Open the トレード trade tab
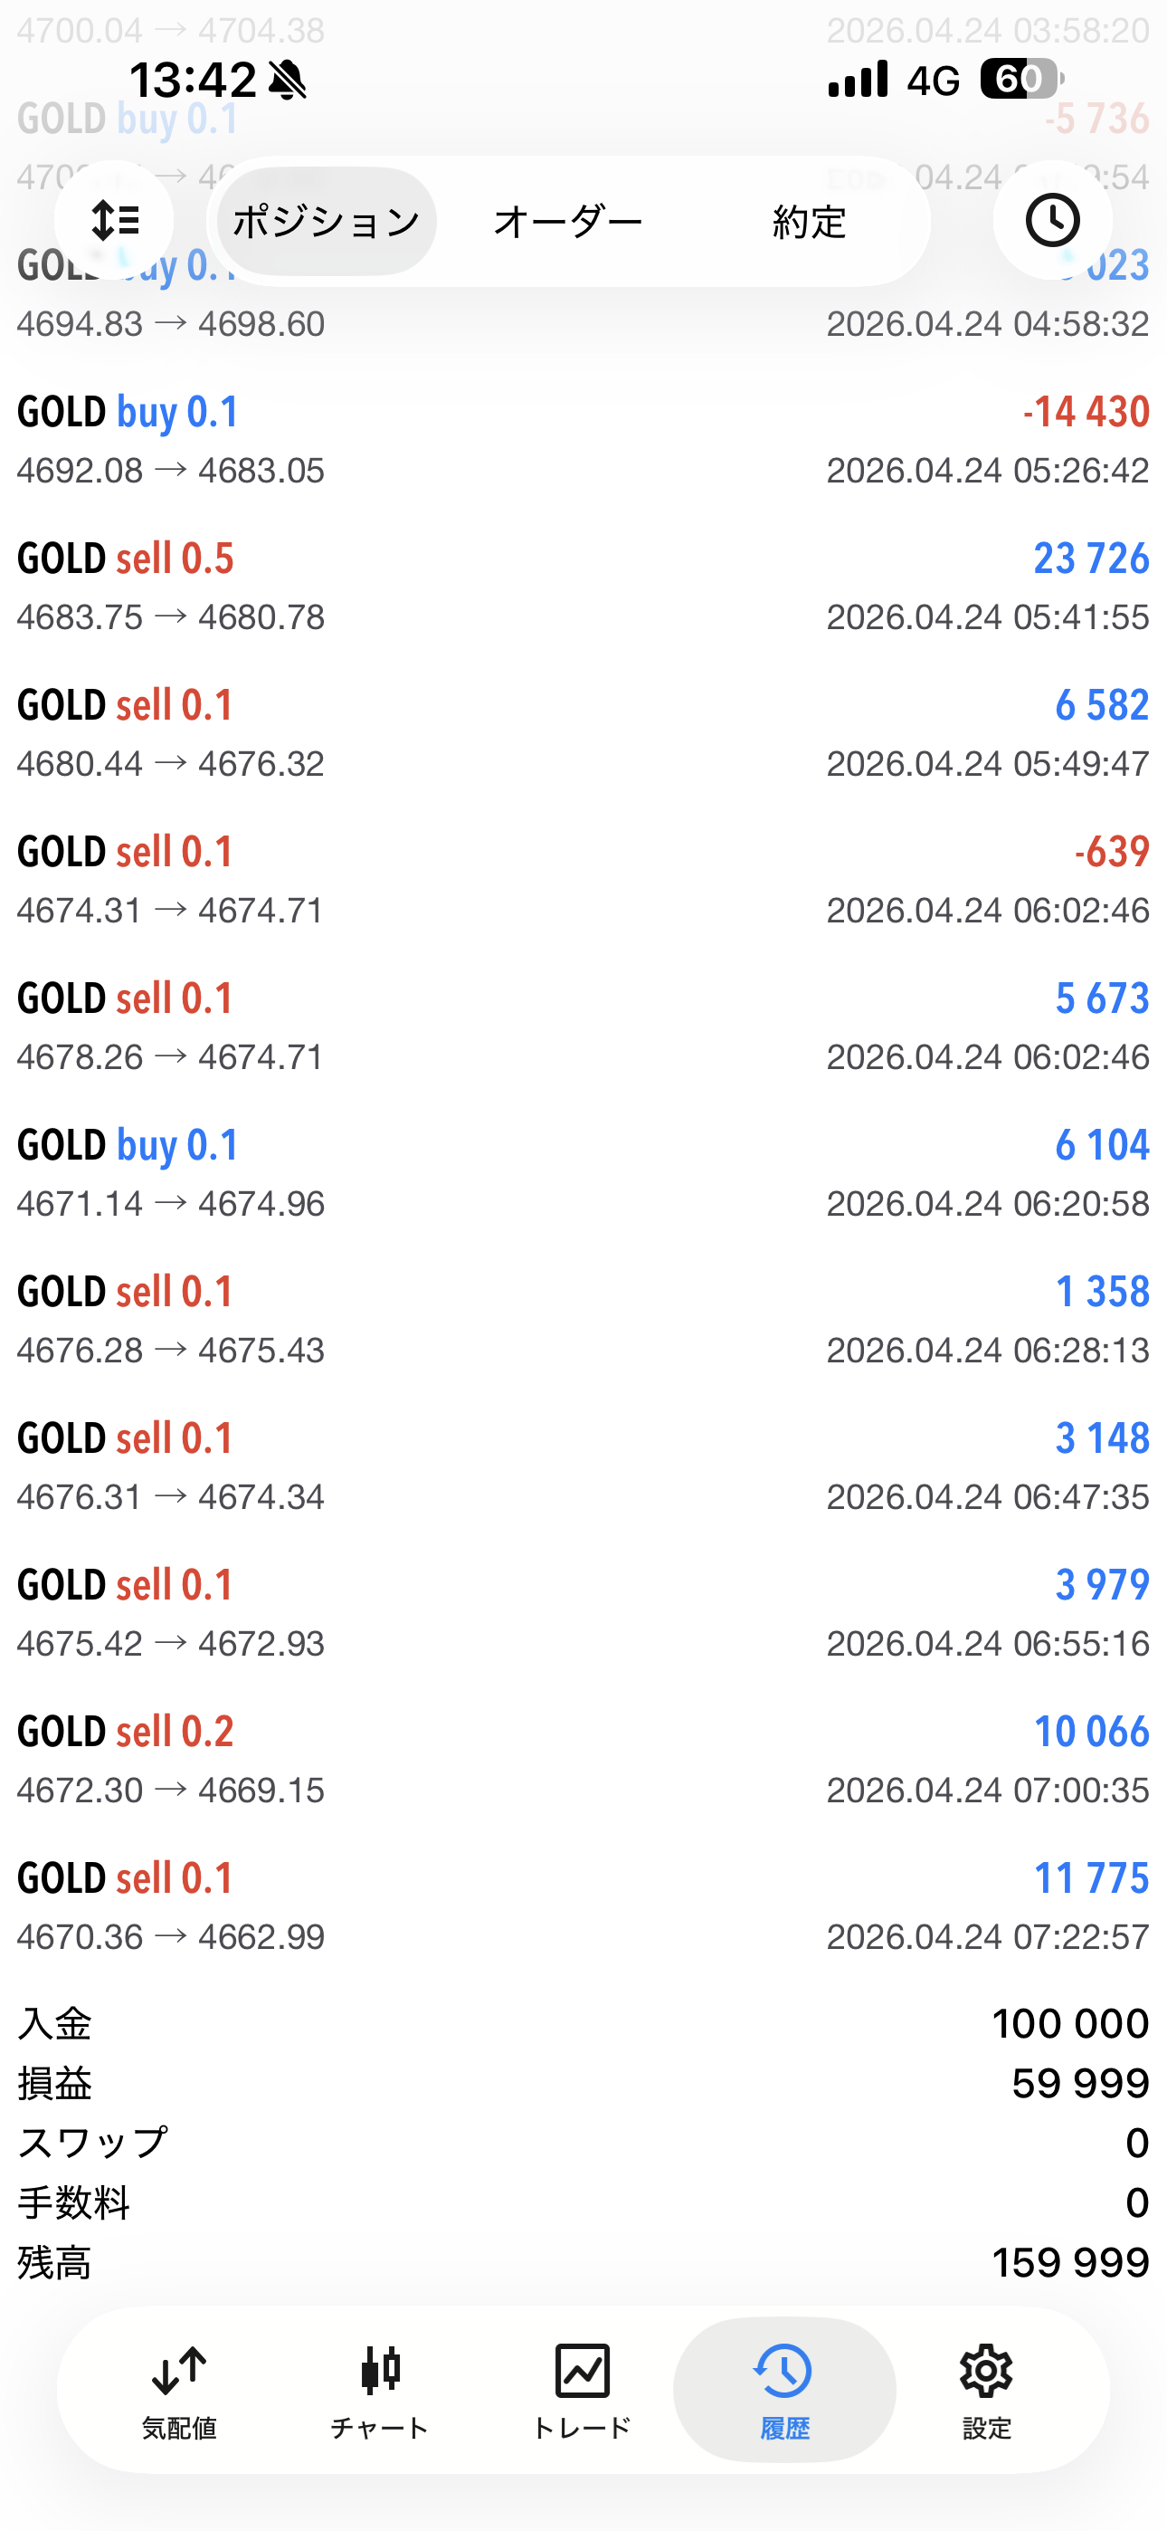1167x2531 pixels. pos(582,2390)
